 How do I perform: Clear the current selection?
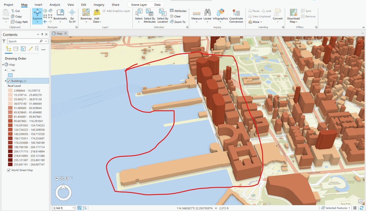pos(175,16)
